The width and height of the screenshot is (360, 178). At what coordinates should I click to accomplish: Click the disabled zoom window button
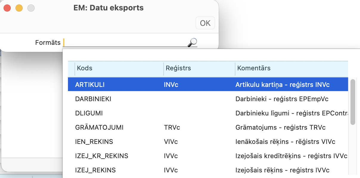coord(31,8)
